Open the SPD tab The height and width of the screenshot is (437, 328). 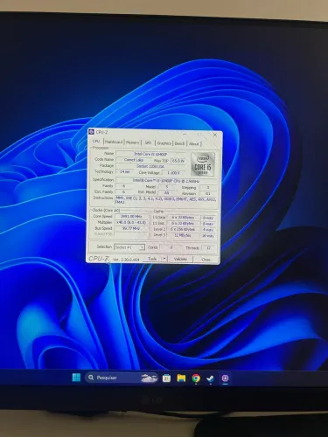(148, 142)
